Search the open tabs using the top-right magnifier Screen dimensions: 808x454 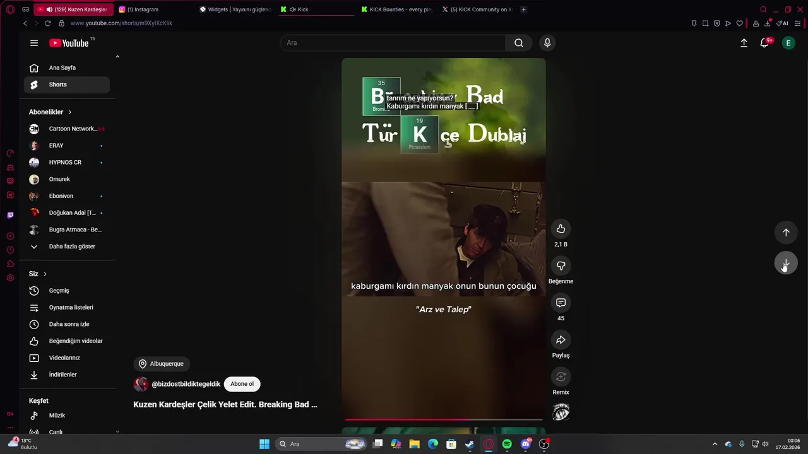[763, 9]
